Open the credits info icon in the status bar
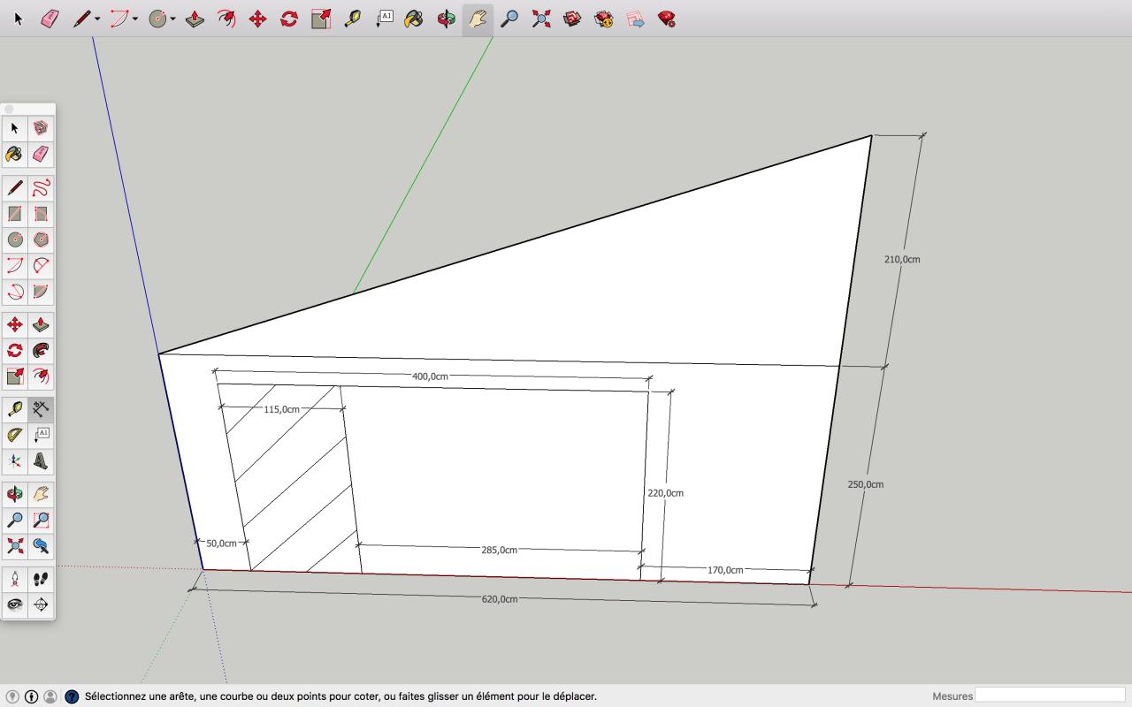The height and width of the screenshot is (707, 1132). [x=32, y=696]
